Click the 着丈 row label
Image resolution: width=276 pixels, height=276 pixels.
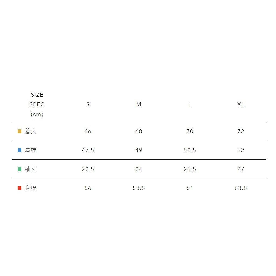tap(31, 131)
